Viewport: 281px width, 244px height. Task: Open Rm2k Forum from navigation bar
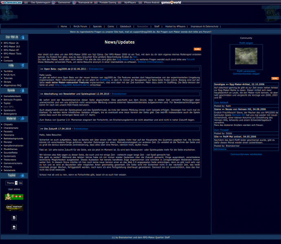pos(80,26)
